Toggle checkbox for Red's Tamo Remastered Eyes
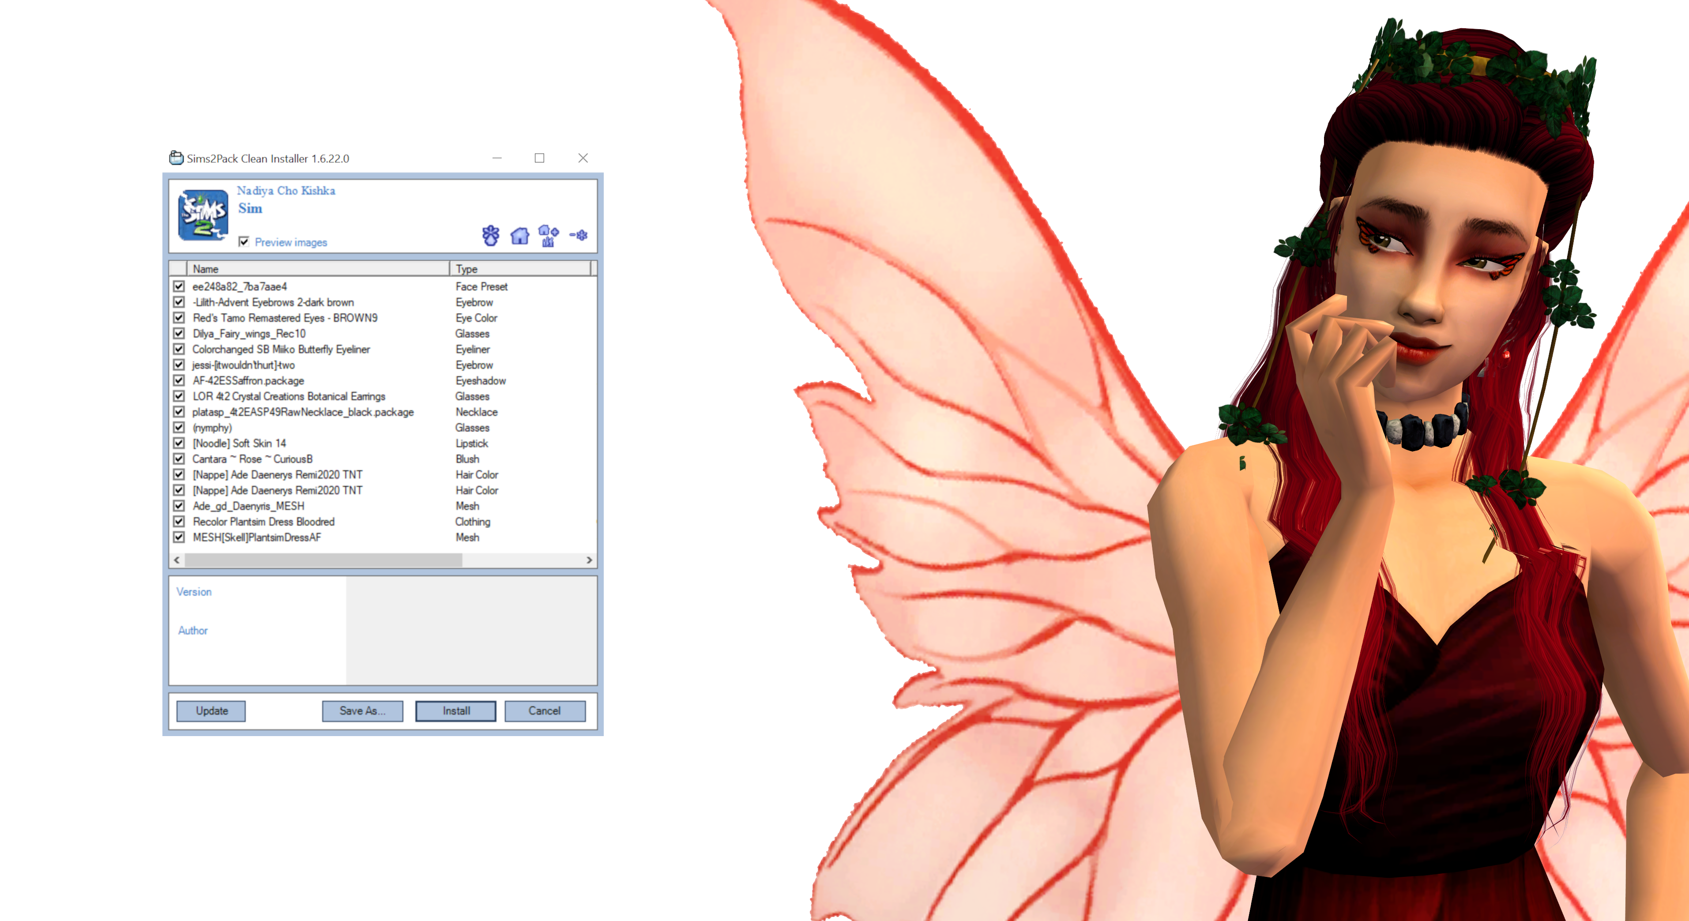This screenshot has width=1689, height=921. (x=178, y=318)
